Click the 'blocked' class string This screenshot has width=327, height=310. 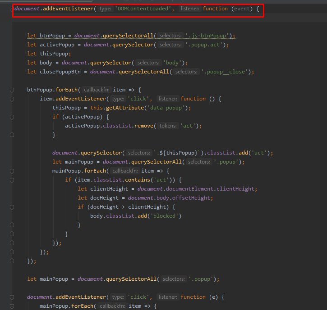164,216
